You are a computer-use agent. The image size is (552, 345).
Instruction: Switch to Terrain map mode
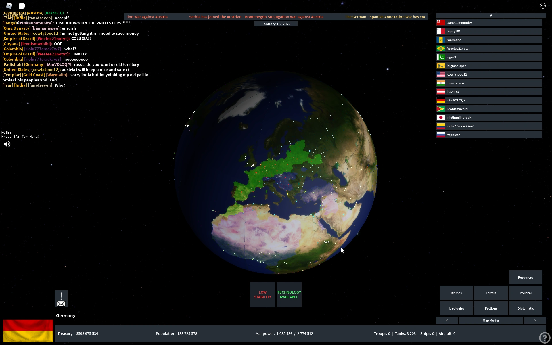pyautogui.click(x=491, y=293)
